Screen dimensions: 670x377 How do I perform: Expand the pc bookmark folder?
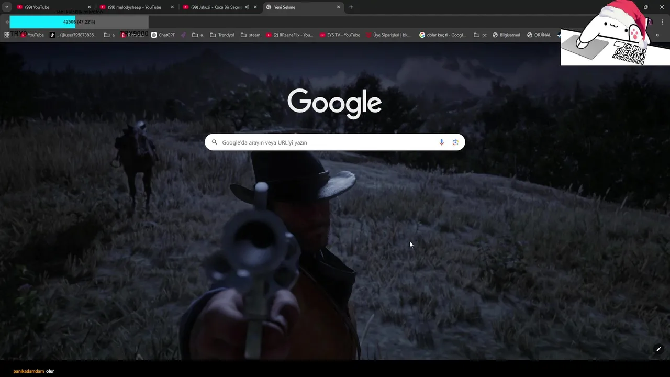(x=480, y=35)
